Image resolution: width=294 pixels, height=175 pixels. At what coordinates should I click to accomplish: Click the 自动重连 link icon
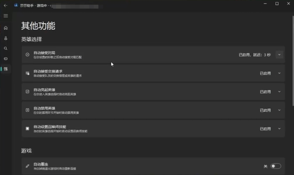pyautogui.click(x=27, y=166)
